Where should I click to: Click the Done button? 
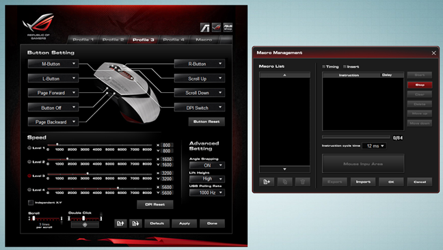212,223
